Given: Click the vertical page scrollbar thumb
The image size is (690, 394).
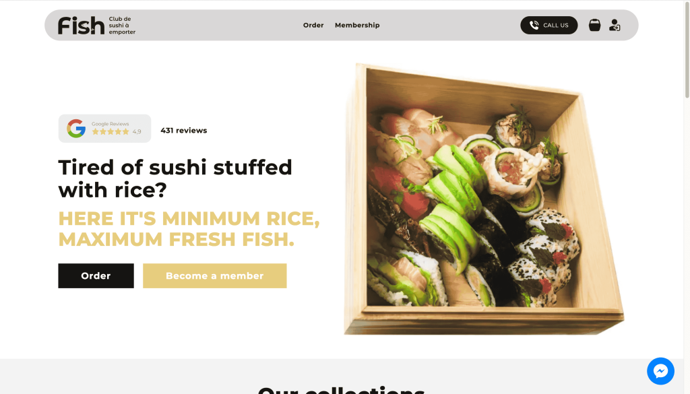Looking at the screenshot, I should 687,49.
